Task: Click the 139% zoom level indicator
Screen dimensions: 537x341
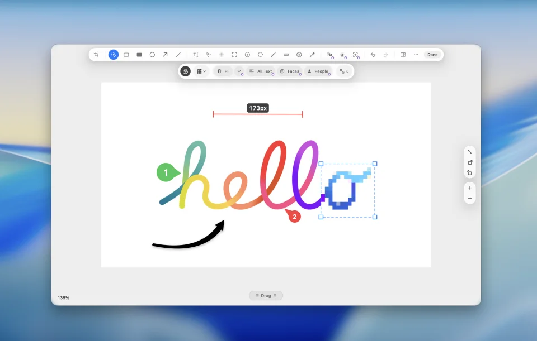Action: (63, 298)
